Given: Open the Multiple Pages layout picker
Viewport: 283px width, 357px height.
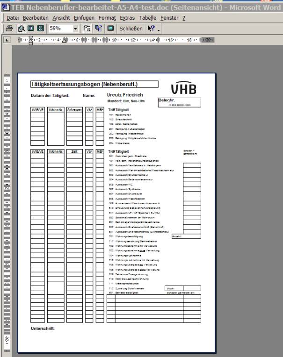Looking at the screenshot, I should 41,29.
